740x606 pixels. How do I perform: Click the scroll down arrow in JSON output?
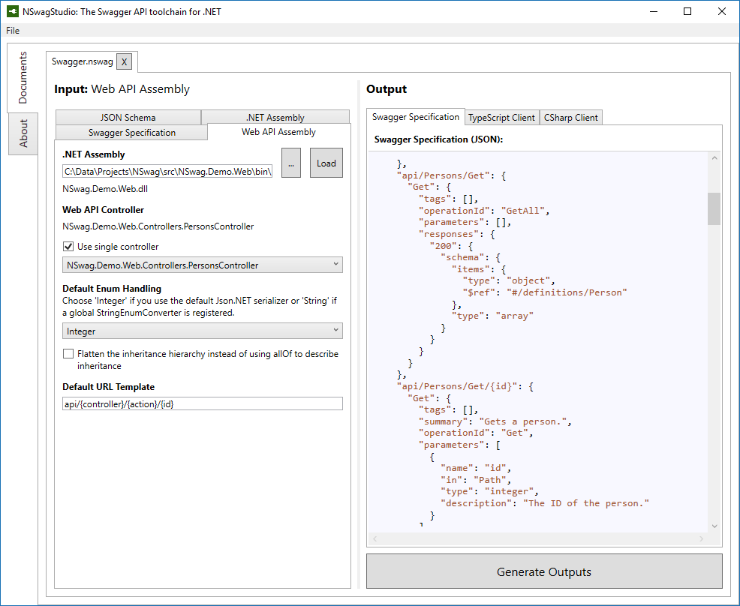[x=714, y=526]
